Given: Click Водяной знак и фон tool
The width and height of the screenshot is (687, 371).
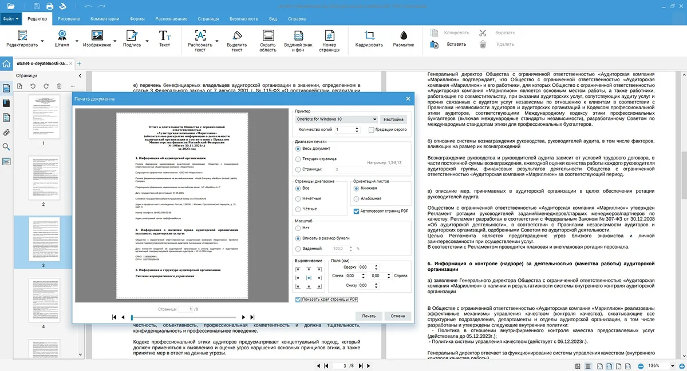Looking at the screenshot, I should pyautogui.click(x=298, y=41).
